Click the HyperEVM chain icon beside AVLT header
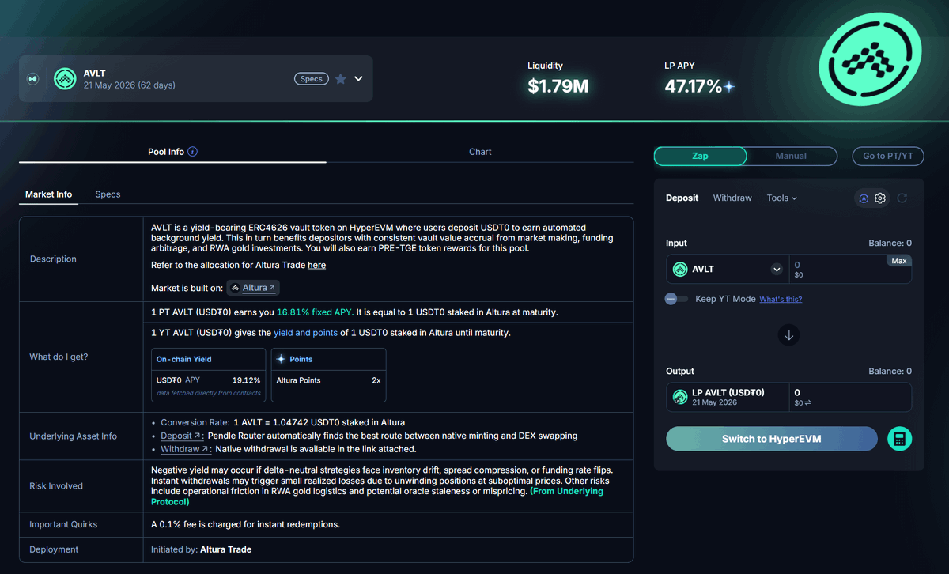 click(32, 79)
